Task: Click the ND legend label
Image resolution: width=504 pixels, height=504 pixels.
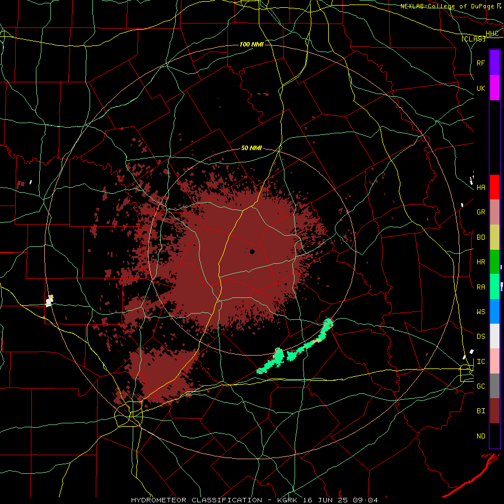Action: coord(480,436)
